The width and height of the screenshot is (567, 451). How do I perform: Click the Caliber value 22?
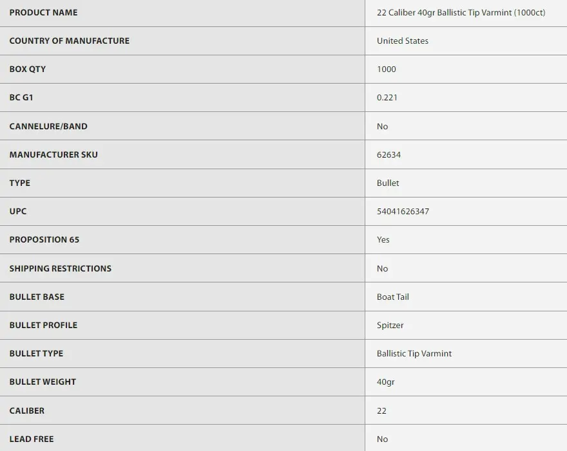[x=381, y=411]
